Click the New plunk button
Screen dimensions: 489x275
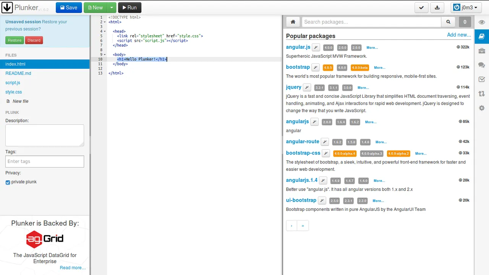[95, 7]
